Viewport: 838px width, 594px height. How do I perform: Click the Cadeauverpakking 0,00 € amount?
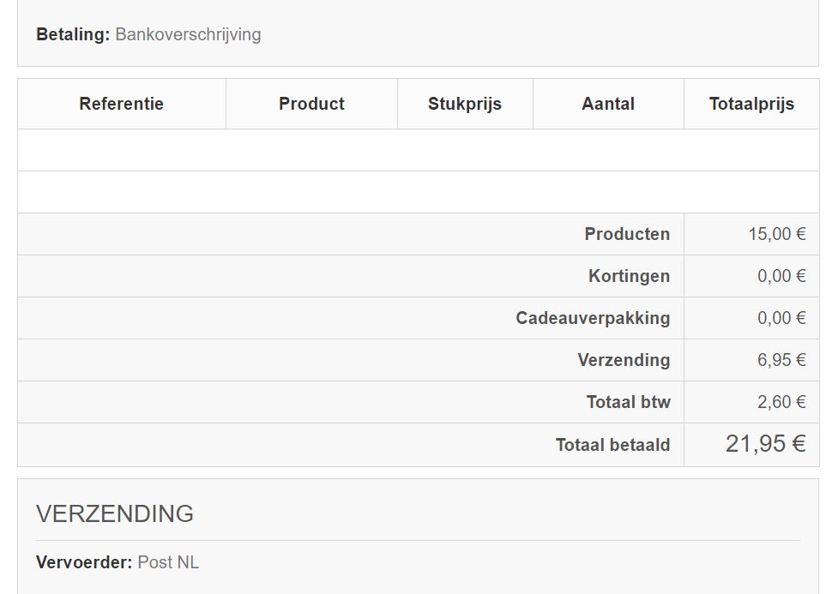tap(781, 318)
